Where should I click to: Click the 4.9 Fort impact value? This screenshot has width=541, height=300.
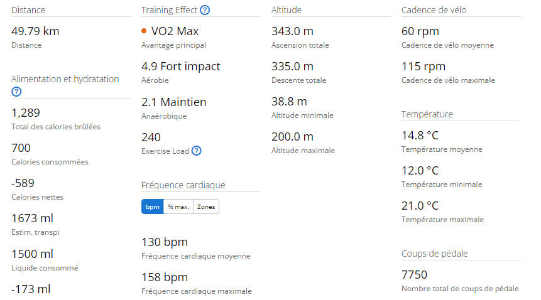tap(181, 66)
